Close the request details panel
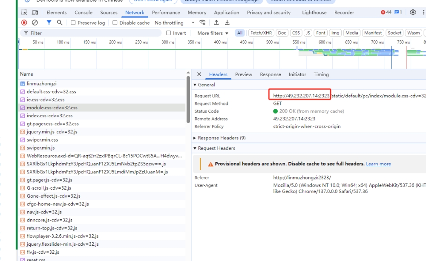 coord(199,74)
